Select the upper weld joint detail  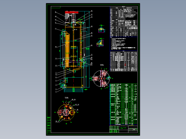[102, 29]
